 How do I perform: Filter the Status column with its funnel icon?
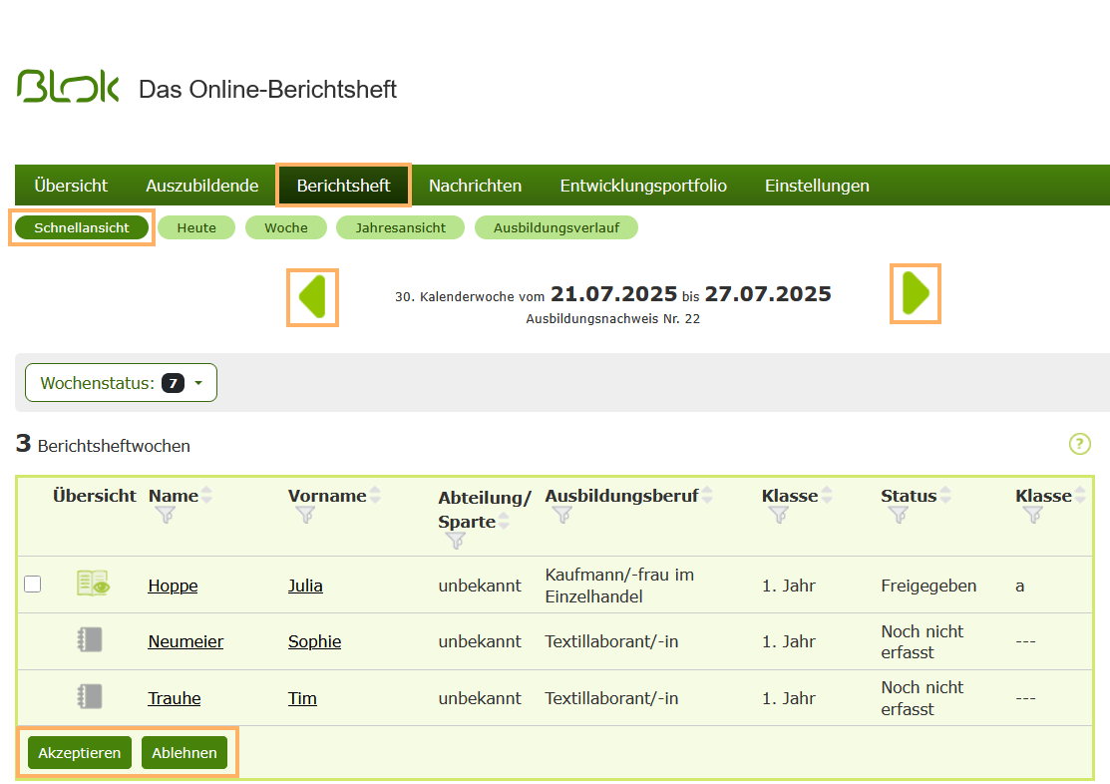[898, 515]
